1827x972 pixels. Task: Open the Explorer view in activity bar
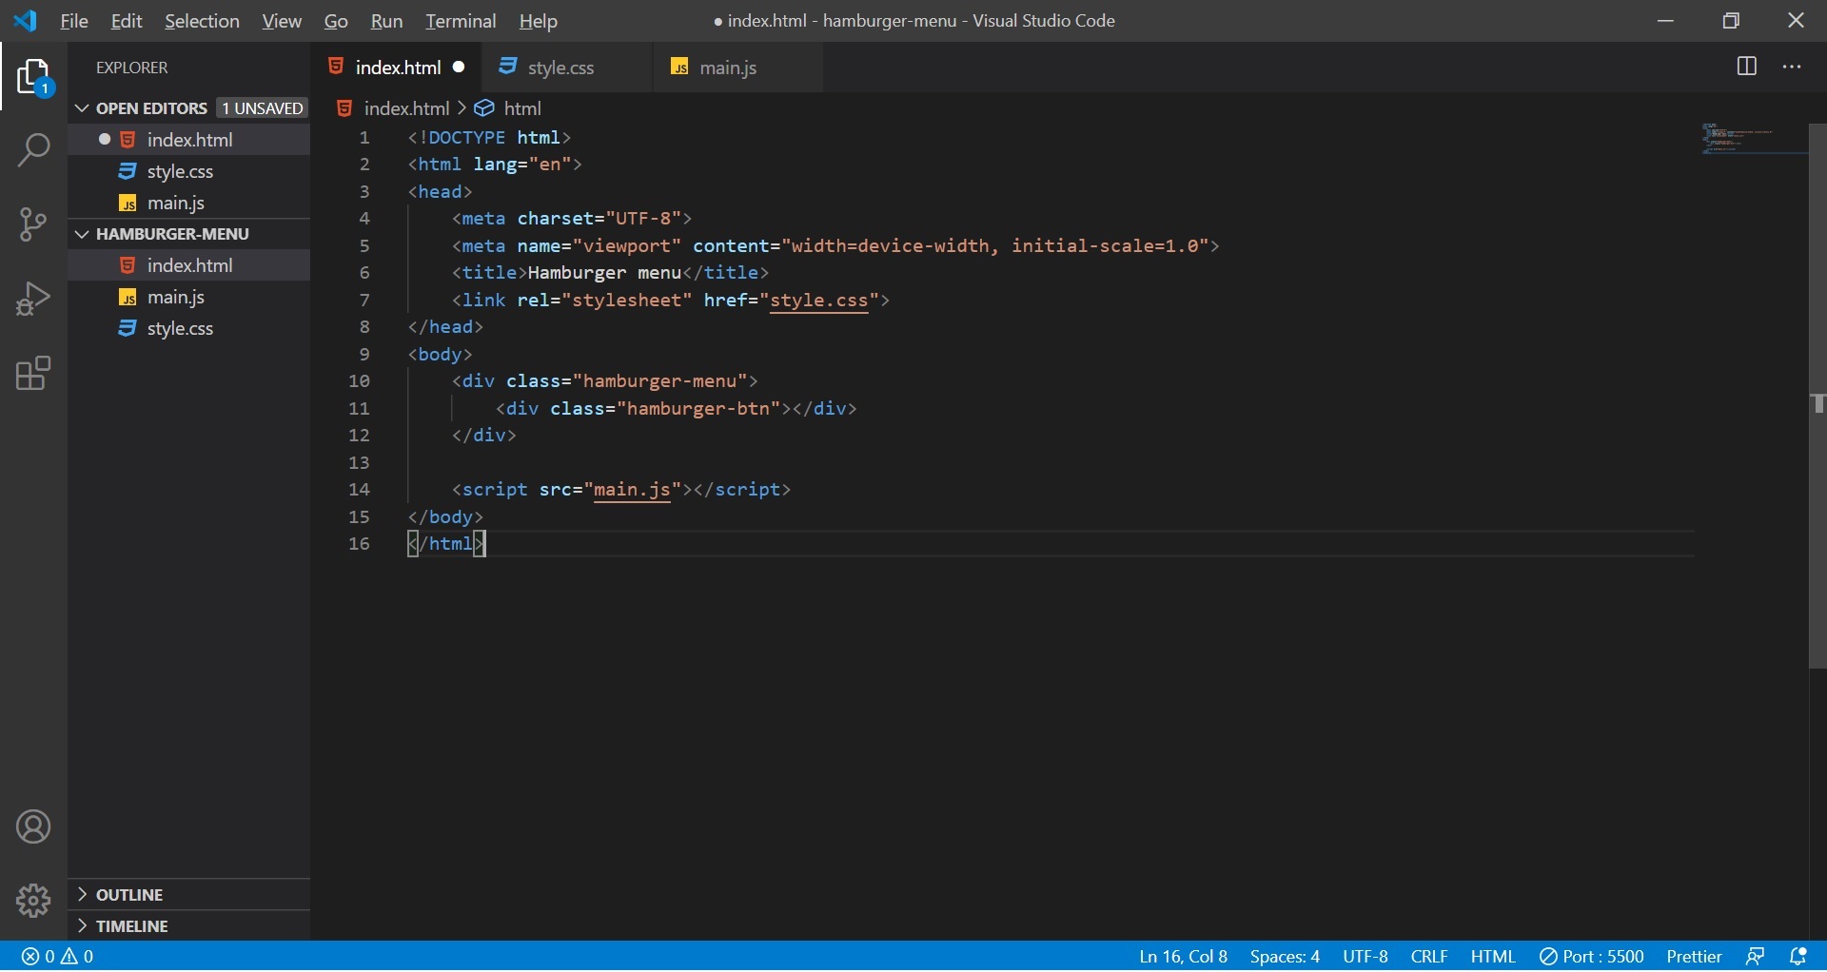click(x=33, y=78)
